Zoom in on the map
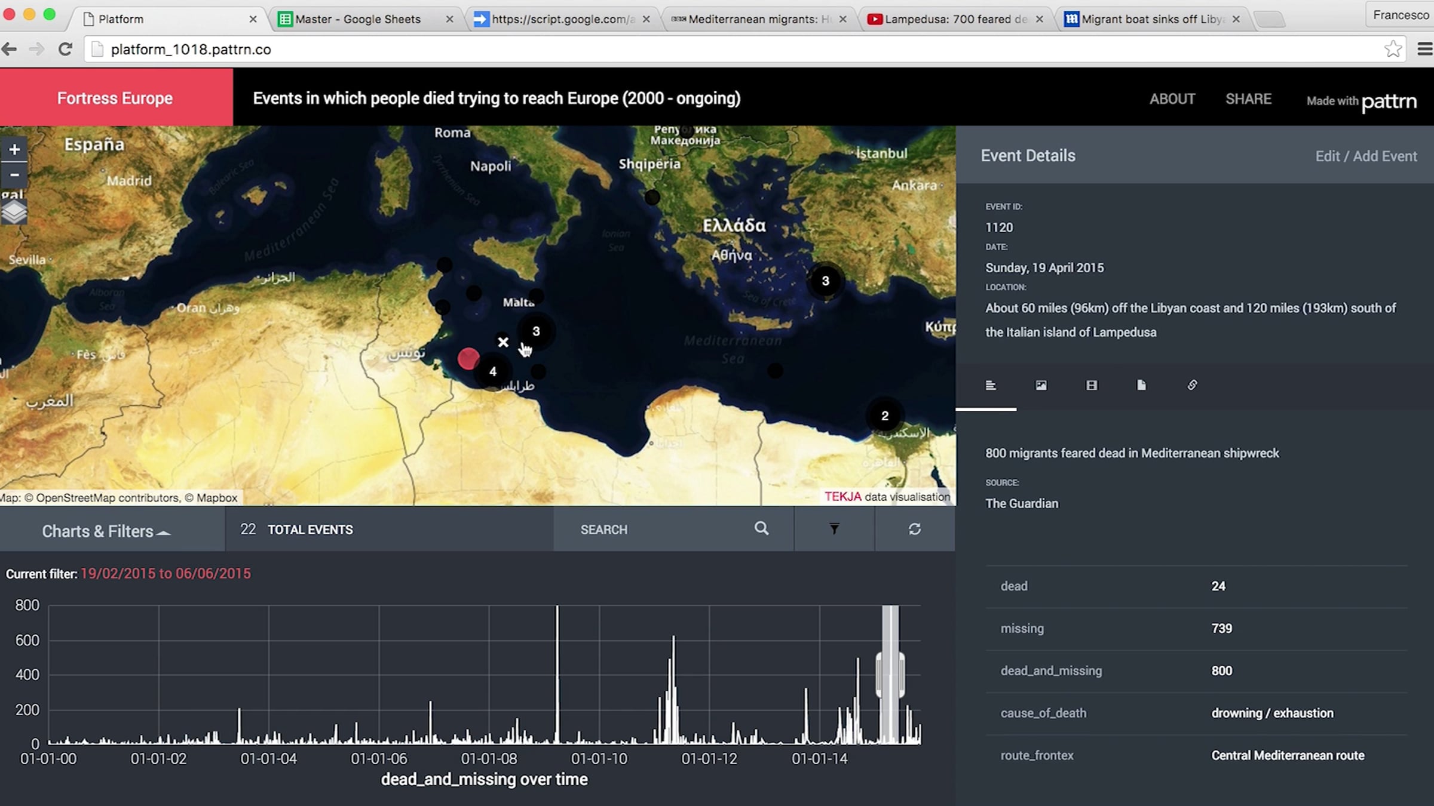This screenshot has height=806, width=1434. (x=14, y=149)
